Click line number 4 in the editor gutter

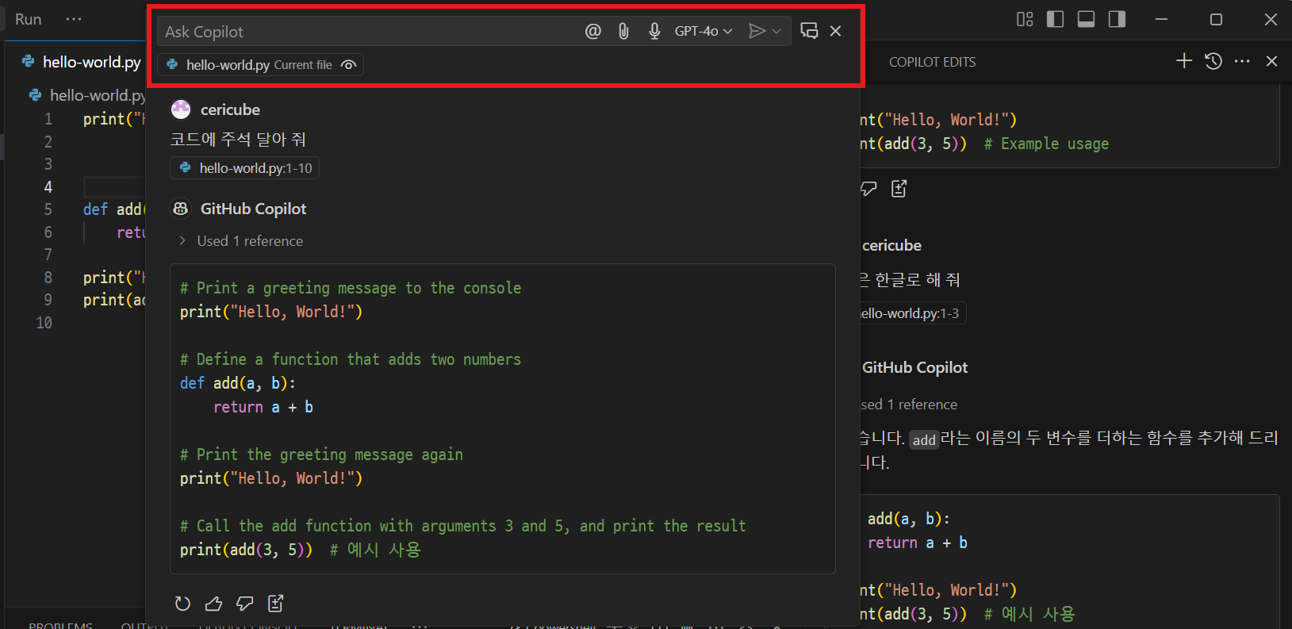click(x=48, y=187)
